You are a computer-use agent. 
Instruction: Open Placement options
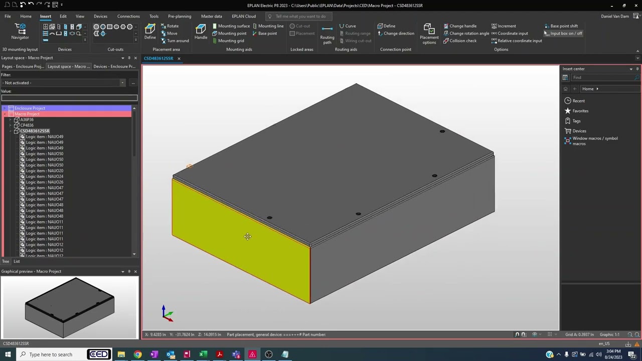[429, 34]
